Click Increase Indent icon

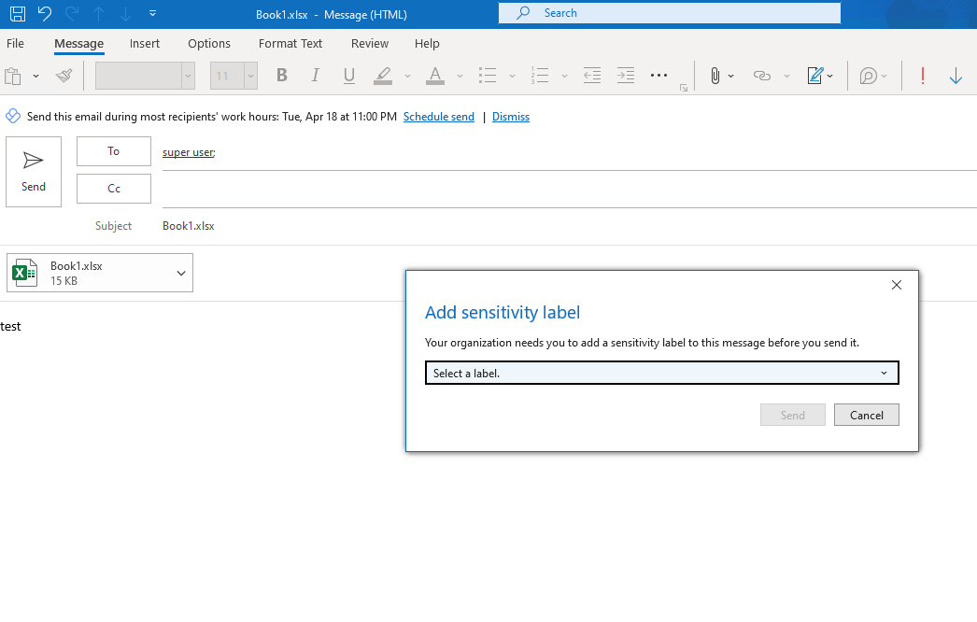(x=626, y=76)
